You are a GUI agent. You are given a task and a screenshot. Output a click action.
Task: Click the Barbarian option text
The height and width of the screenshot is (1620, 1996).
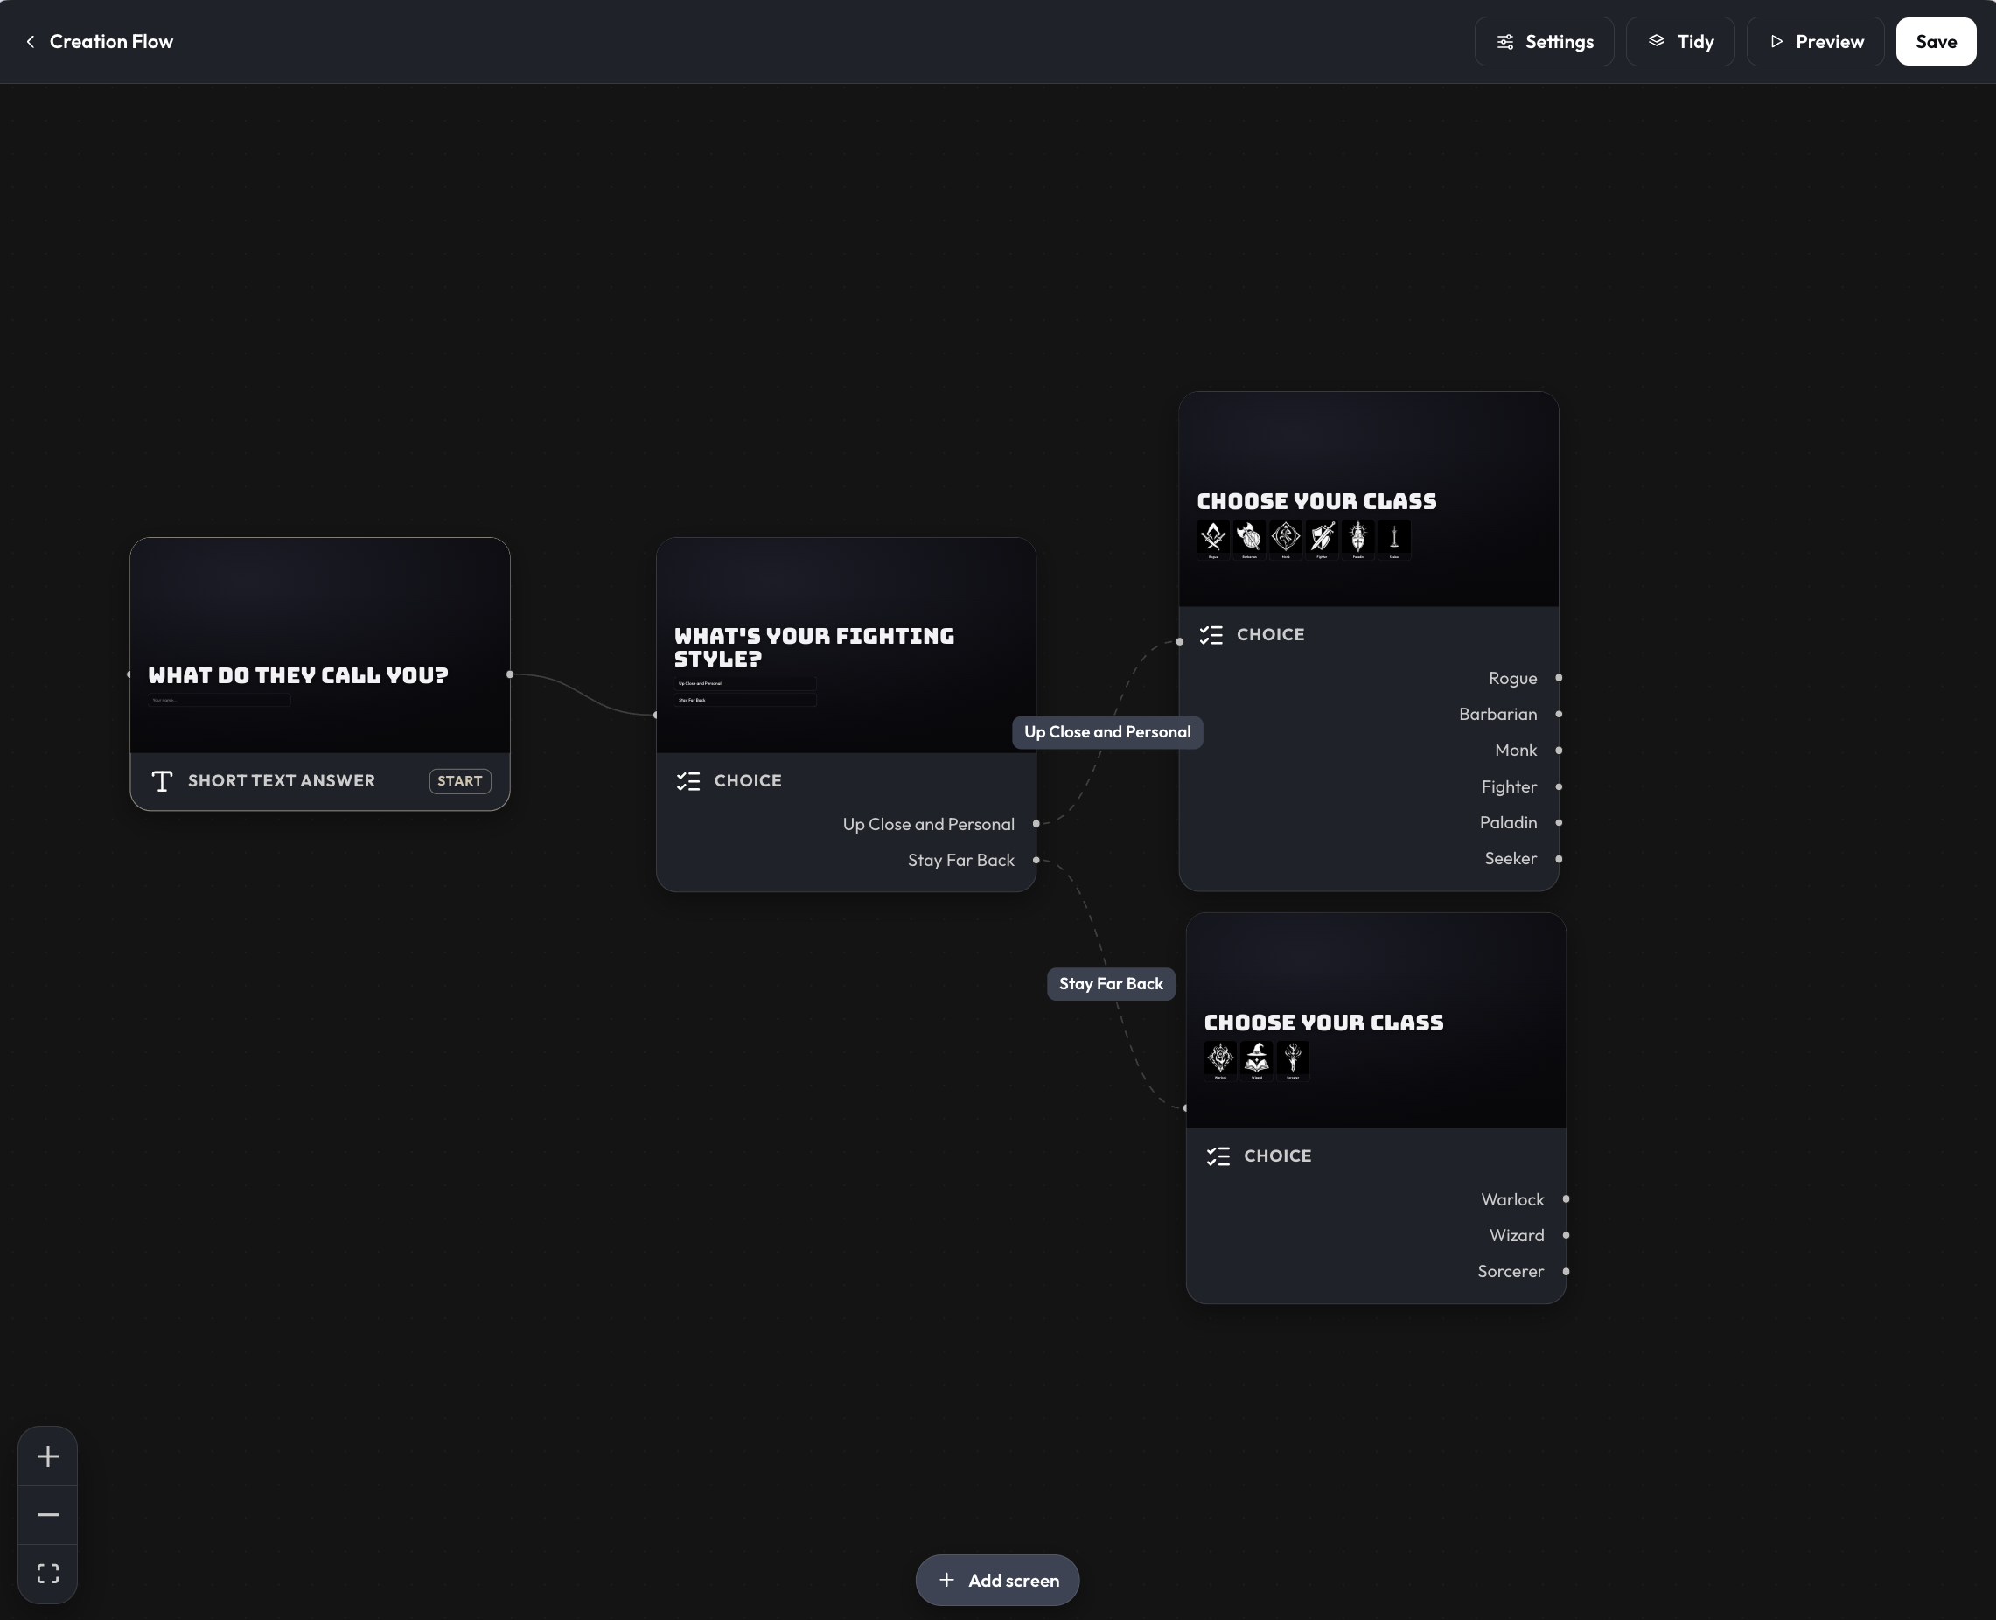tap(1497, 715)
